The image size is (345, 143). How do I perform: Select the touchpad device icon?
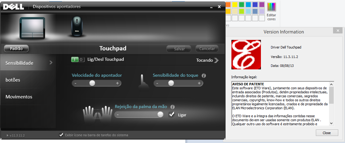pyautogui.click(x=33, y=28)
